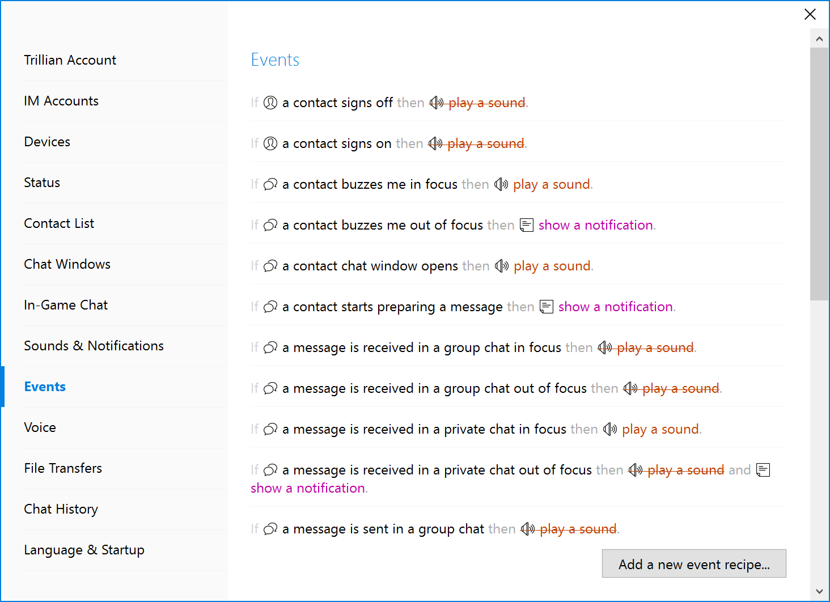Close the preferences window with the X button
830x602 pixels.
(x=810, y=14)
